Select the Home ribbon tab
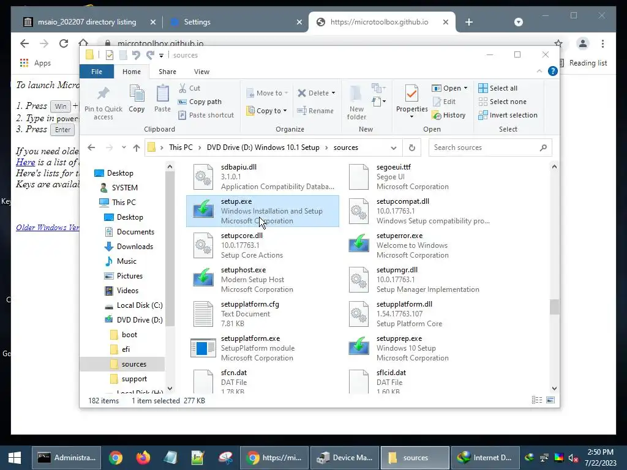627x470 pixels. click(x=132, y=72)
